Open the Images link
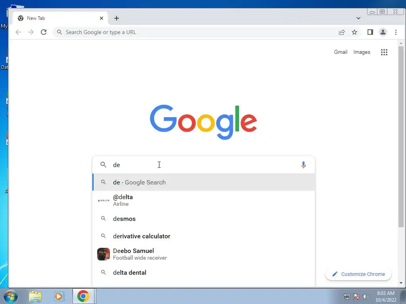 362,52
